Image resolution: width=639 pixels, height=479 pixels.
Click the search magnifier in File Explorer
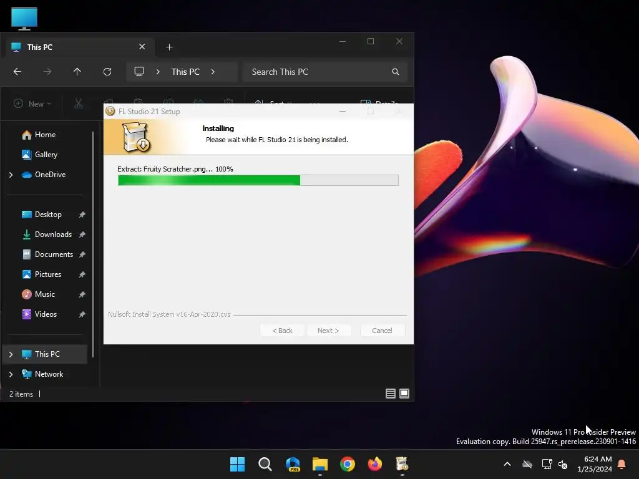(x=395, y=72)
